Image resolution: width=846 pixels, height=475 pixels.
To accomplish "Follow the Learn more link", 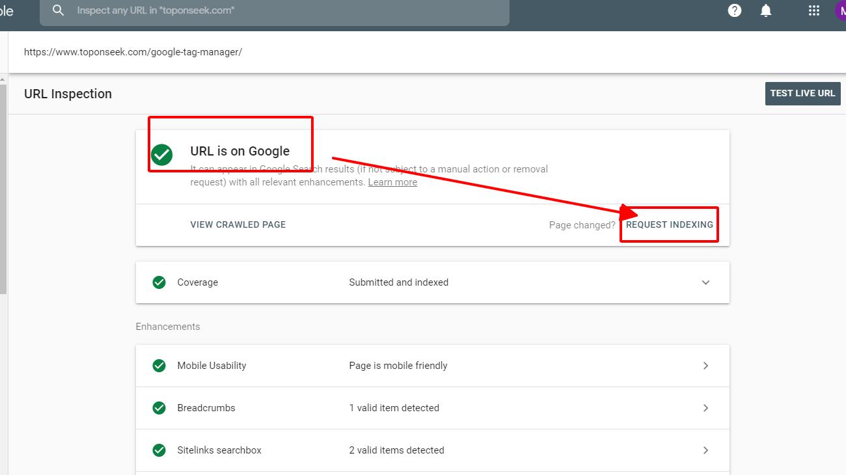I will click(x=392, y=183).
